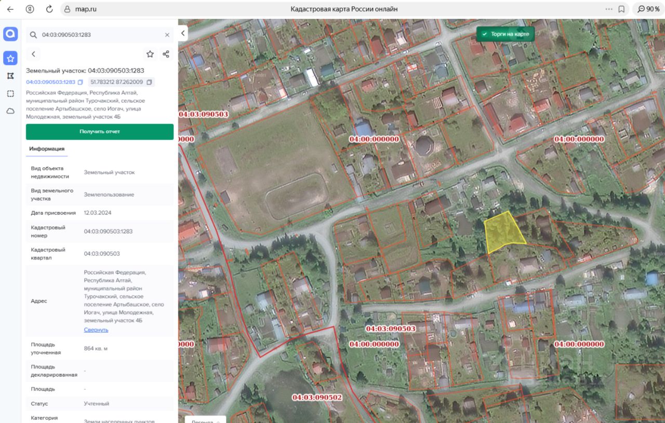Select the Статус row label
Image resolution: width=665 pixels, height=423 pixels.
(39, 403)
